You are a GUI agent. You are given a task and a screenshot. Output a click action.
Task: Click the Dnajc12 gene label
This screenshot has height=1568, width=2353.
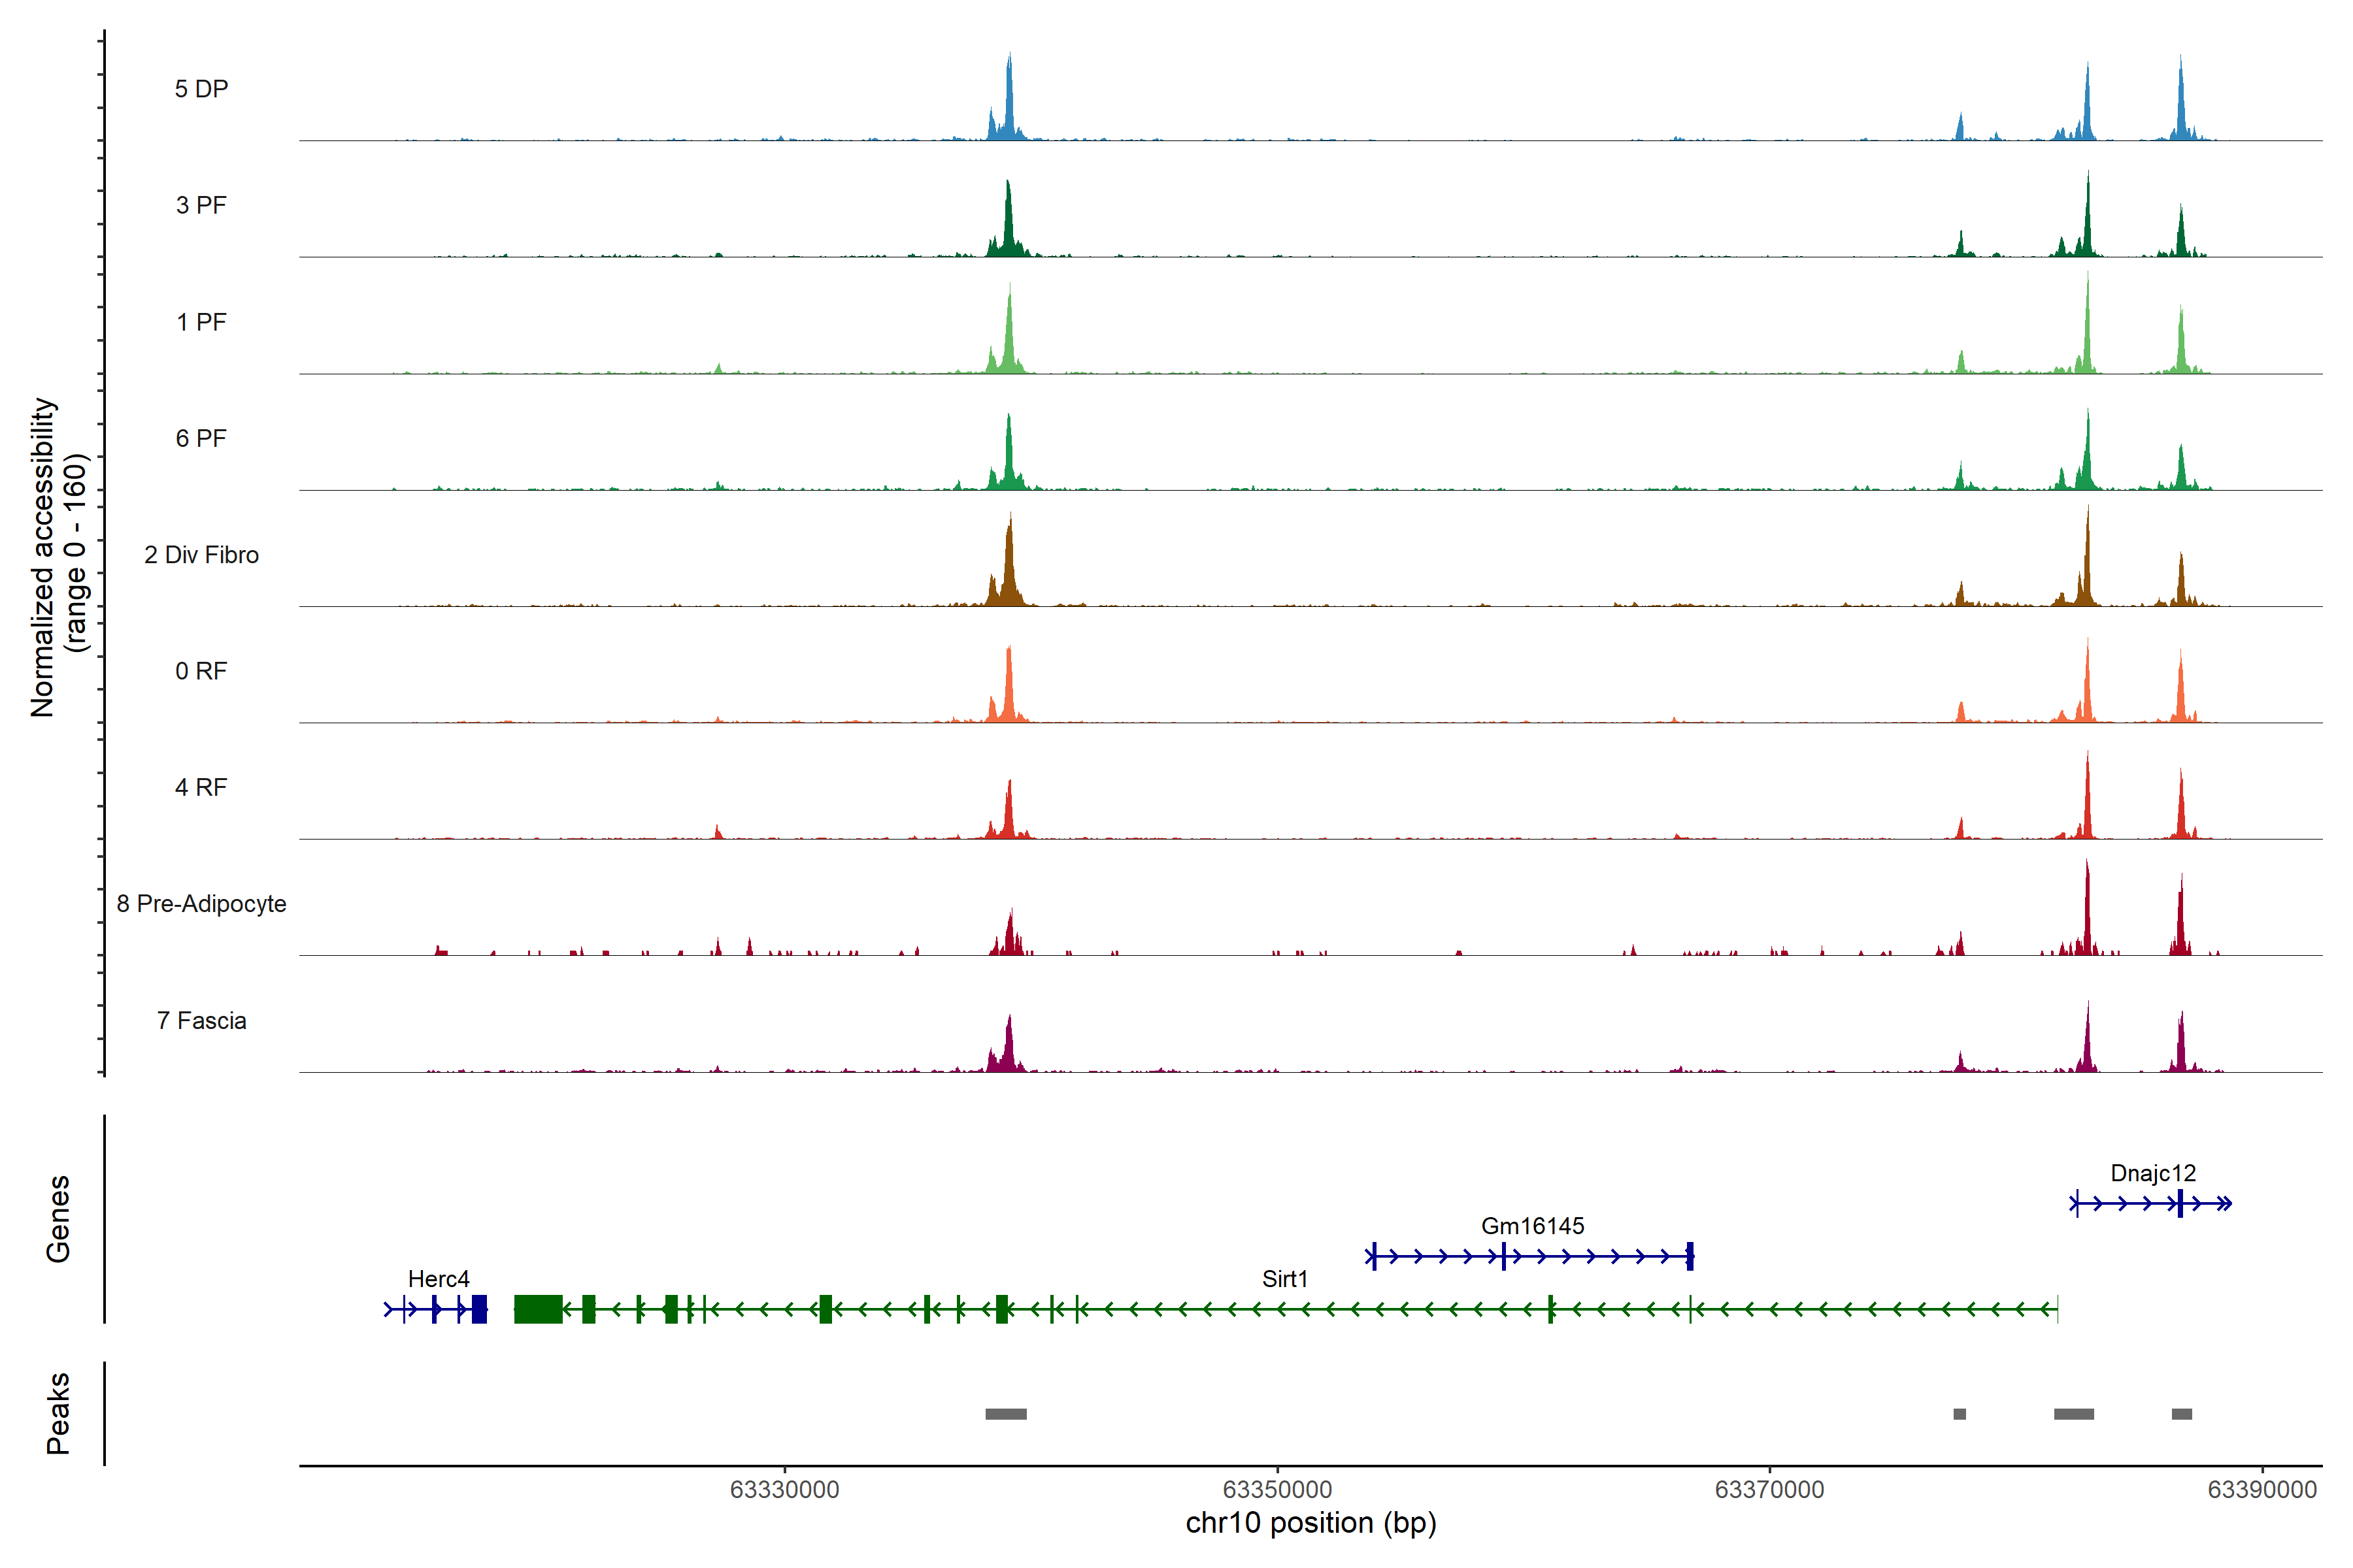2153,1173
